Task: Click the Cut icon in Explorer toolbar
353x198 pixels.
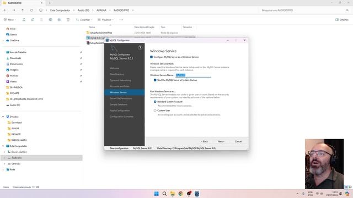Action: [x=24, y=20]
